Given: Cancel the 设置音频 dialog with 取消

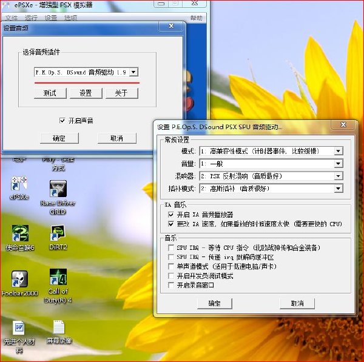Looking at the screenshot, I should click(x=116, y=138).
